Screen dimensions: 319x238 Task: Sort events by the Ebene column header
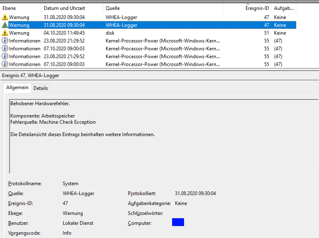[x=9, y=8]
